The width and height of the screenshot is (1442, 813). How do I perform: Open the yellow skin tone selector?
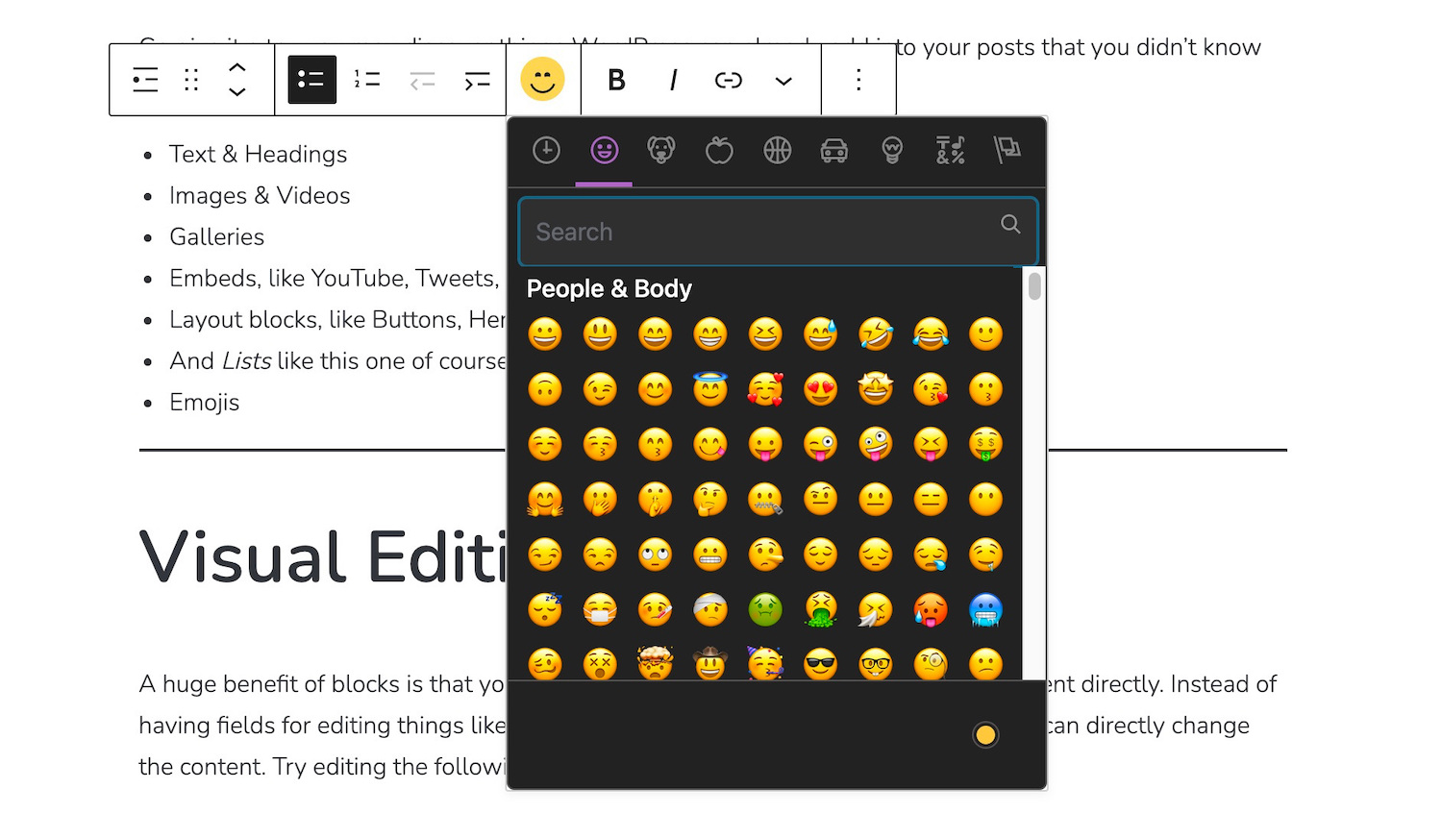tap(985, 735)
